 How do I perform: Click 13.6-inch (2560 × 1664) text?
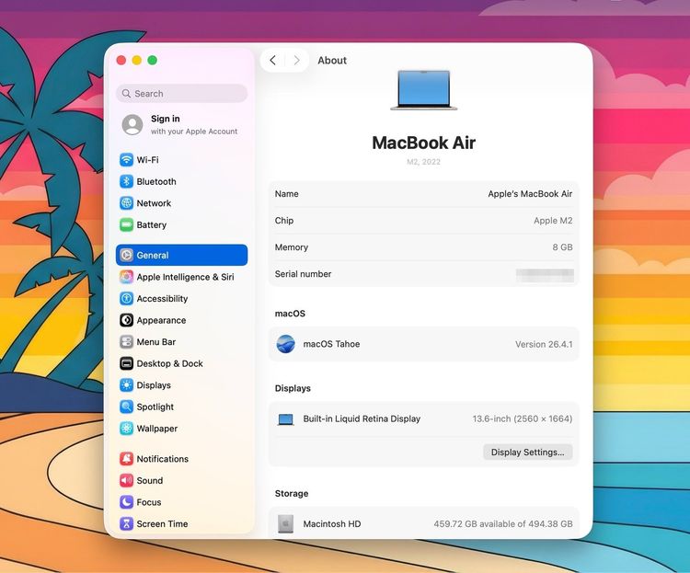click(x=523, y=418)
